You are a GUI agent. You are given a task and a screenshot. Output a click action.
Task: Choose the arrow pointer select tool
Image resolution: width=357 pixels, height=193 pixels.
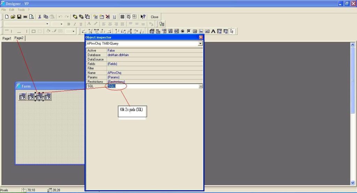[x=232, y=31]
